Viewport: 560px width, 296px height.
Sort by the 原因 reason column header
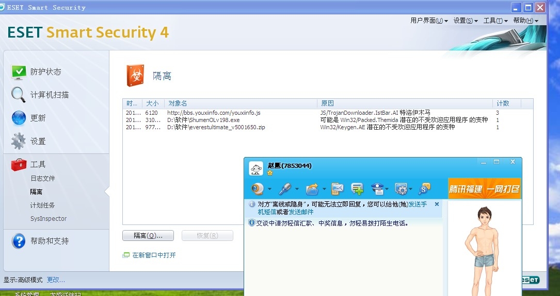coord(405,103)
